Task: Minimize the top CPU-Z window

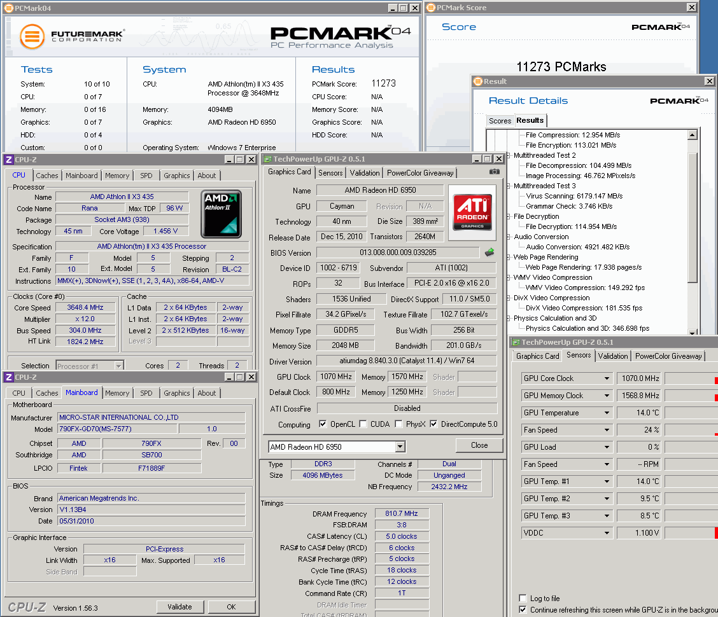Action: pyautogui.click(x=229, y=159)
